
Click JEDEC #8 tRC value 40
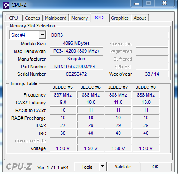(x=146, y=133)
